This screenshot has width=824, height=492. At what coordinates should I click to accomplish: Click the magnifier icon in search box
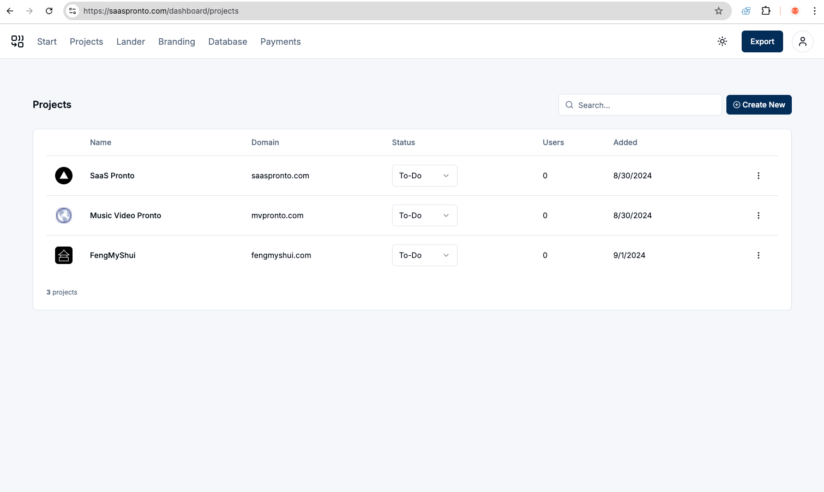[569, 105]
